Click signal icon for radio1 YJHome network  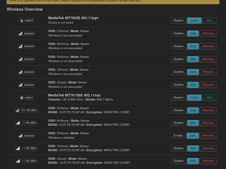18,148
